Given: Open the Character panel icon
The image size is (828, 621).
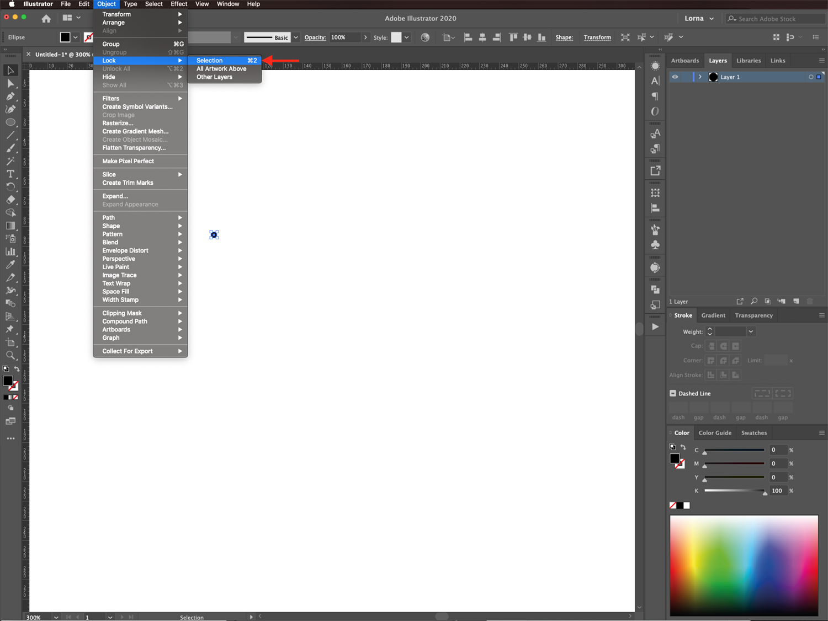Looking at the screenshot, I should click(x=655, y=81).
